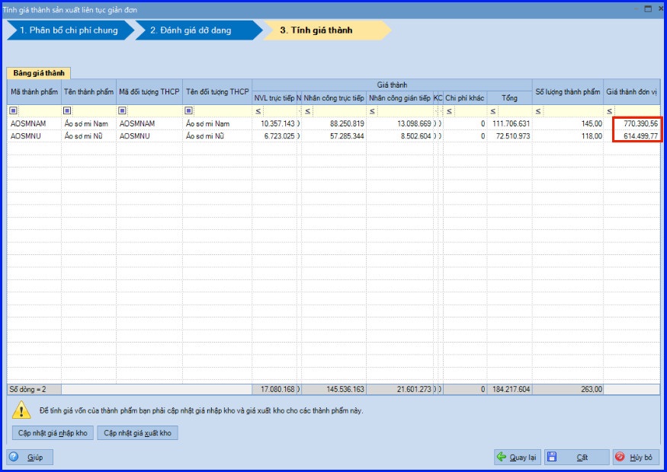667x472 pixels.
Task: Click the ≤ filter operator under Chi phí khác
Action: coord(449,111)
